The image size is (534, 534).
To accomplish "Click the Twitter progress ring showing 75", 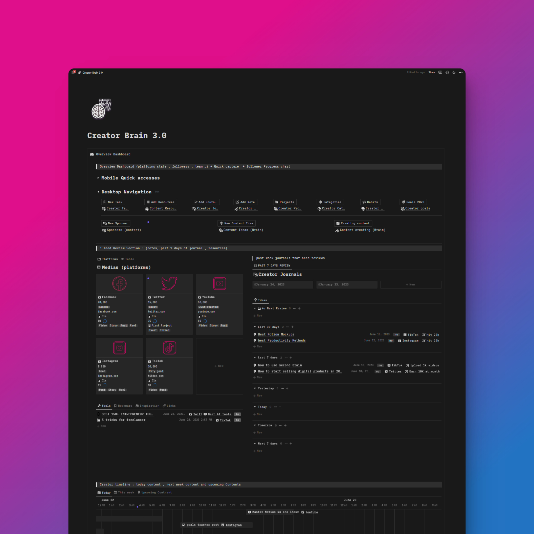I will [x=155, y=321].
